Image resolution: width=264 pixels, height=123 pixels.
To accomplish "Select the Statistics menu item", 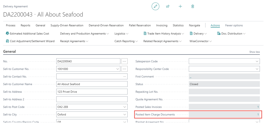I will pos(178,26).
